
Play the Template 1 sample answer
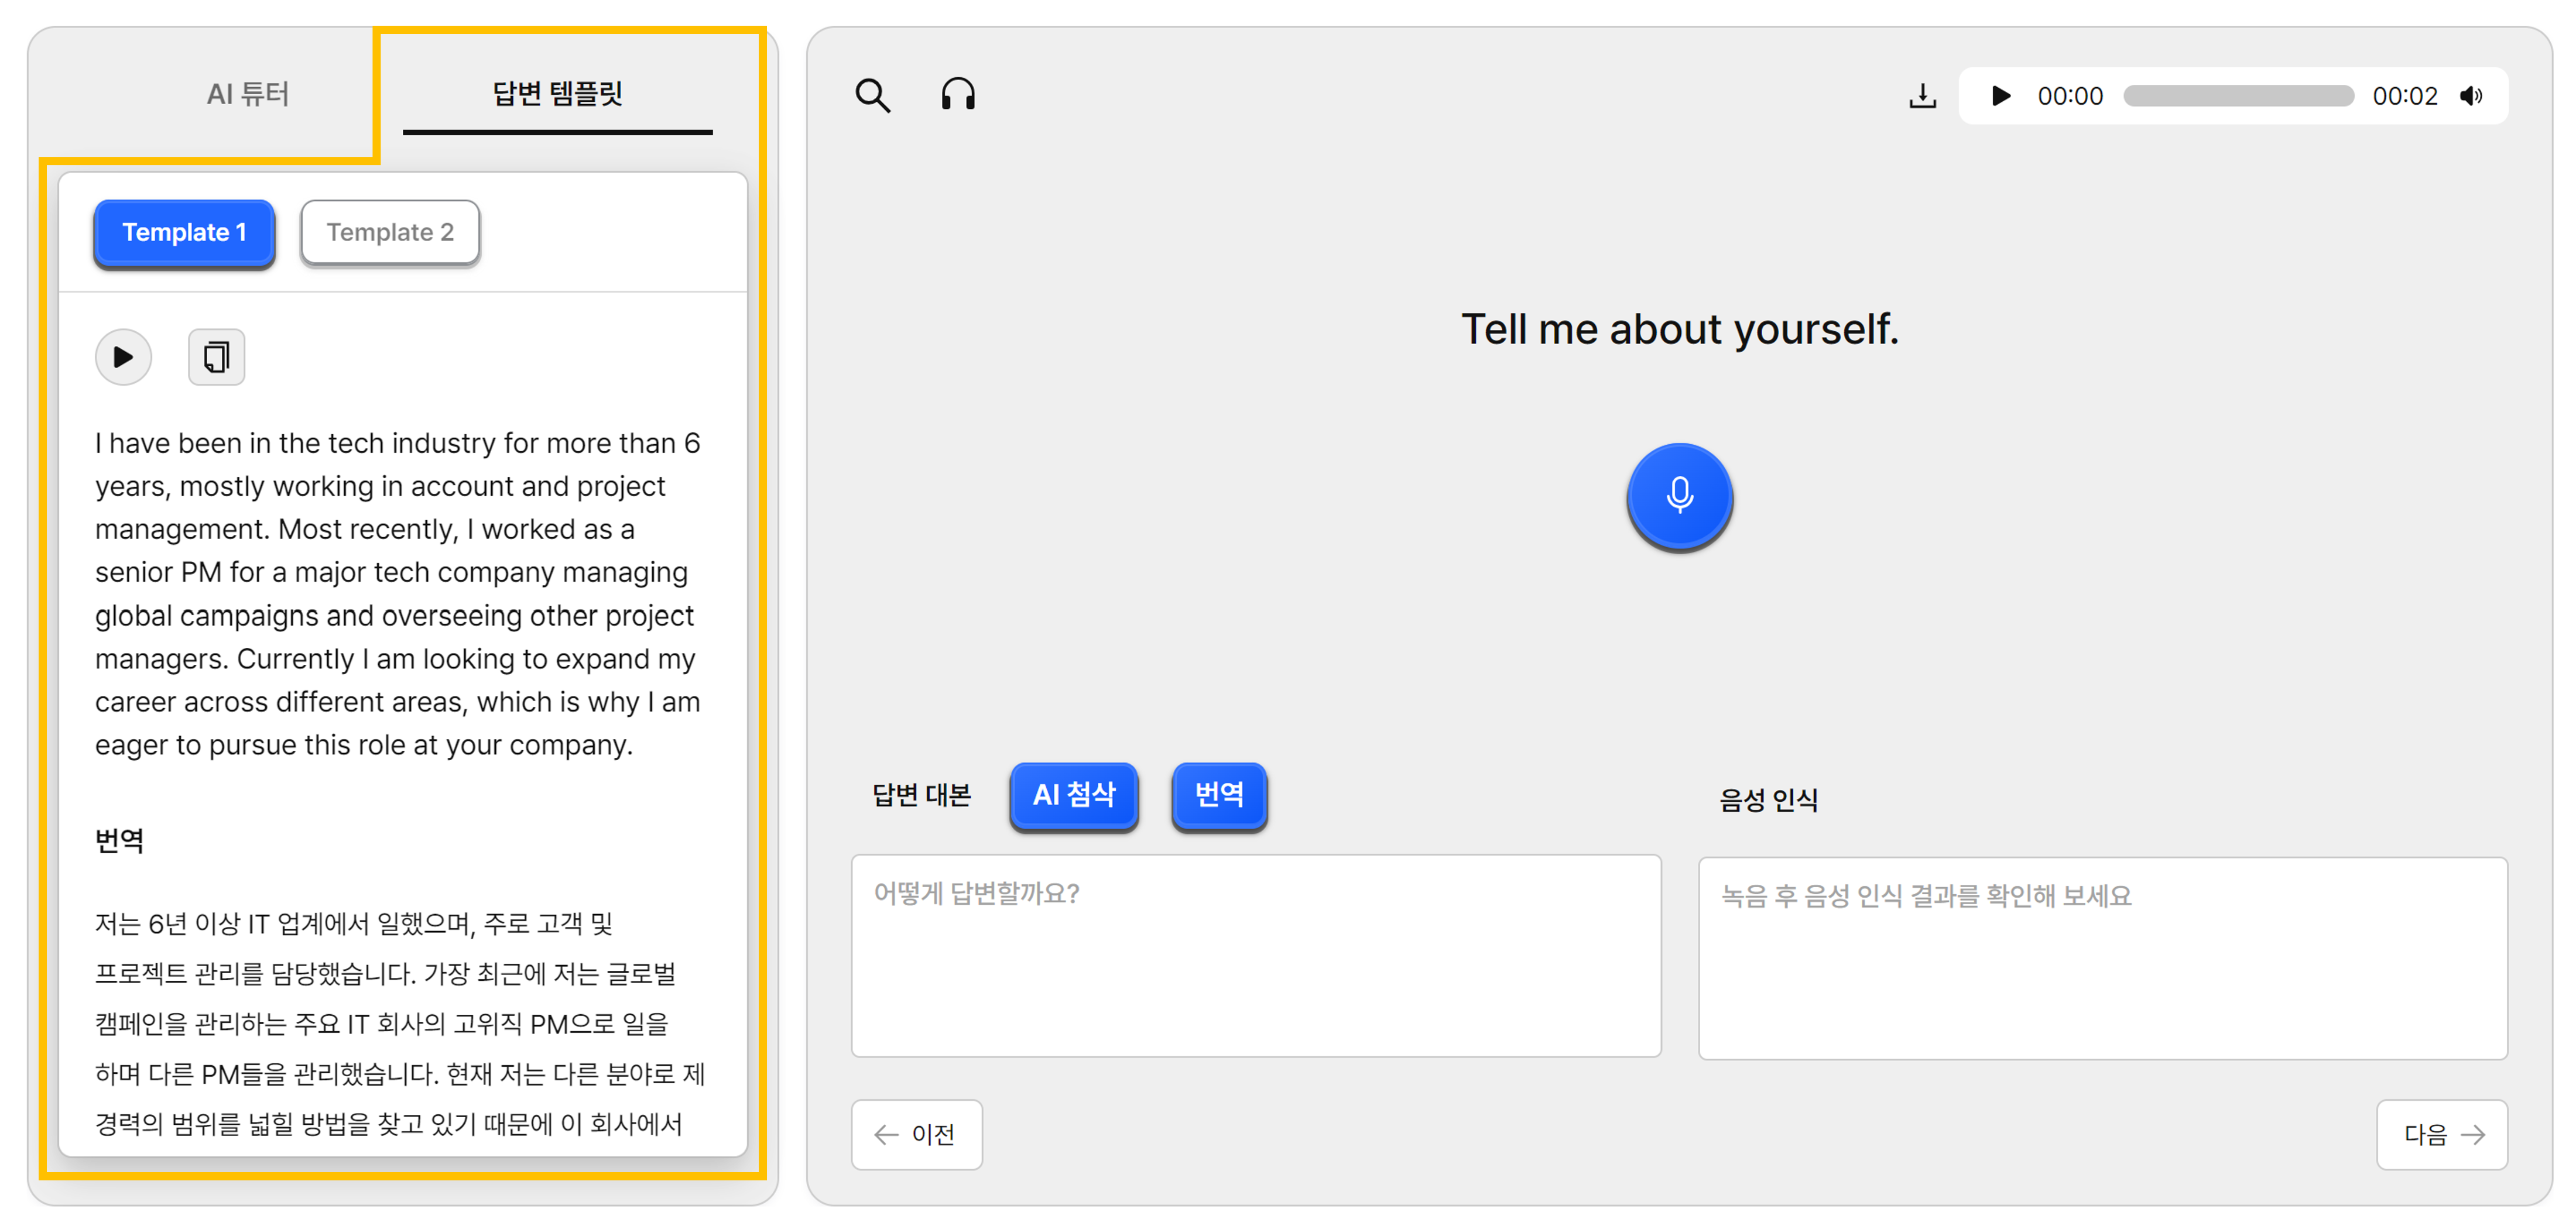click(x=123, y=357)
